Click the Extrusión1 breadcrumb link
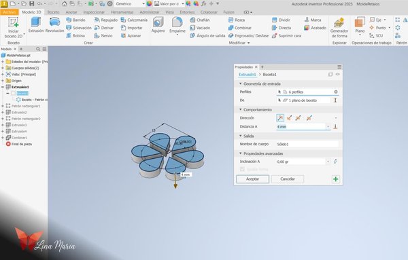Viewport: 408px width, 260px height. pyautogui.click(x=248, y=75)
